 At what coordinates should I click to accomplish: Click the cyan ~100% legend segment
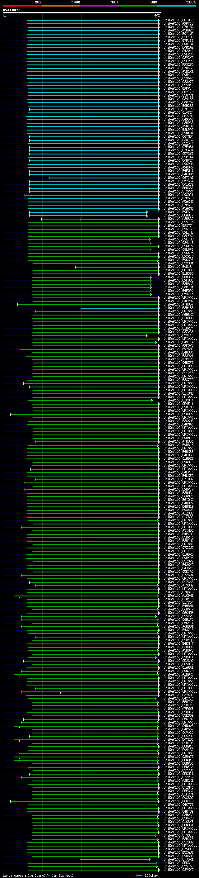pyautogui.click(x=177, y=6)
